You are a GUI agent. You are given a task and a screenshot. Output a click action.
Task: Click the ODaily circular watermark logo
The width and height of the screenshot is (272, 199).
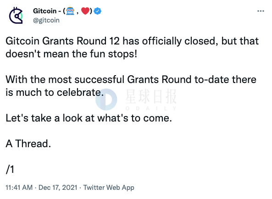point(106,99)
